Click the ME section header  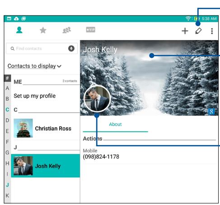click(18, 82)
